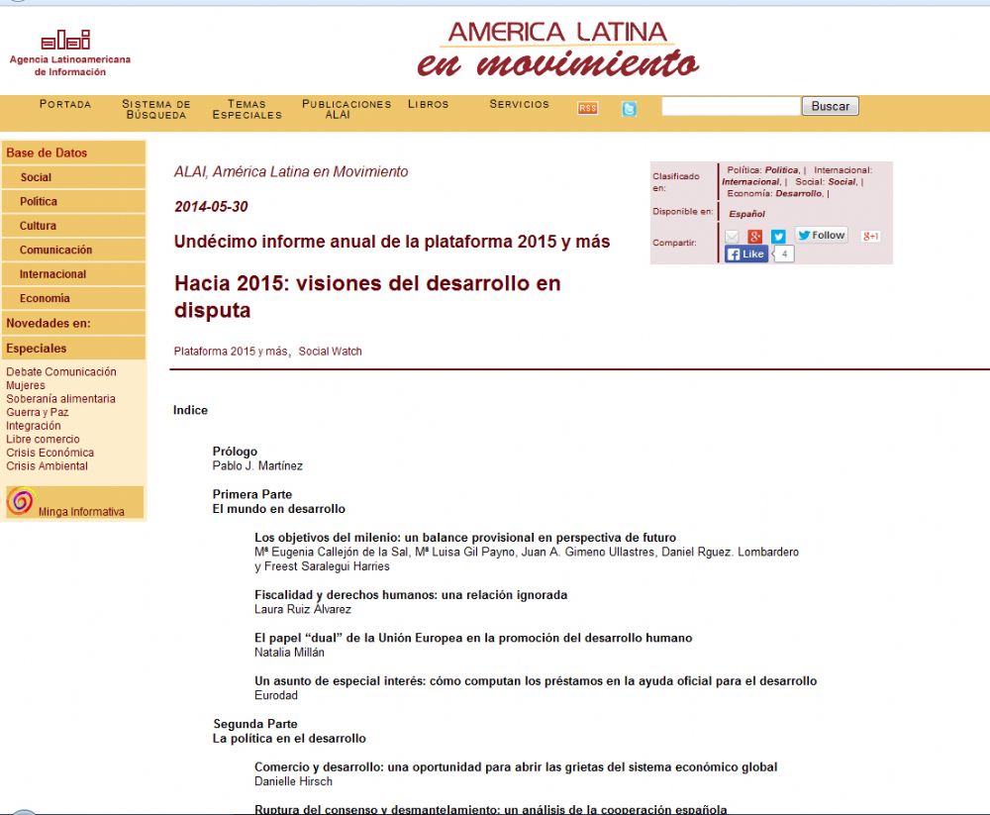Click the ALAI agency logo
990x815 pixels.
point(65,41)
